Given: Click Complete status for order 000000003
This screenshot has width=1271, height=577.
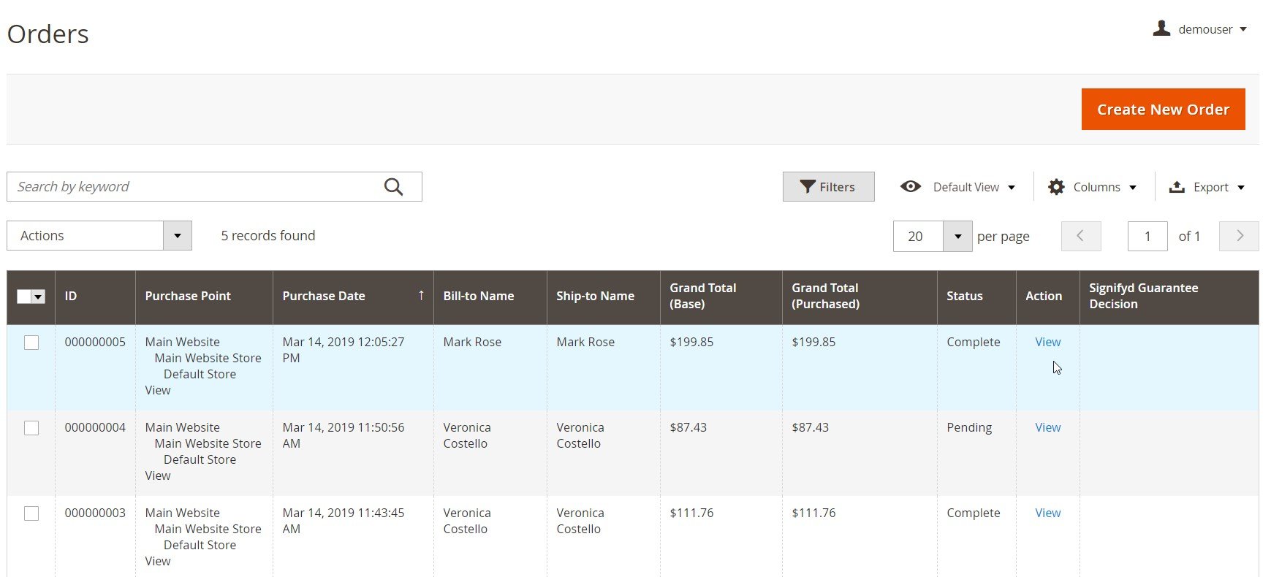Looking at the screenshot, I should pyautogui.click(x=973, y=513).
